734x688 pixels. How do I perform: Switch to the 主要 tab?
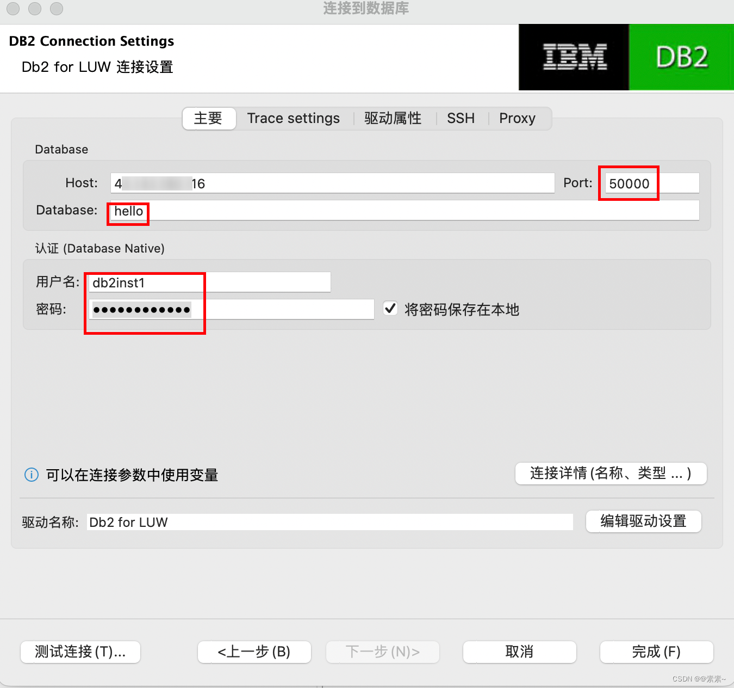click(x=209, y=118)
